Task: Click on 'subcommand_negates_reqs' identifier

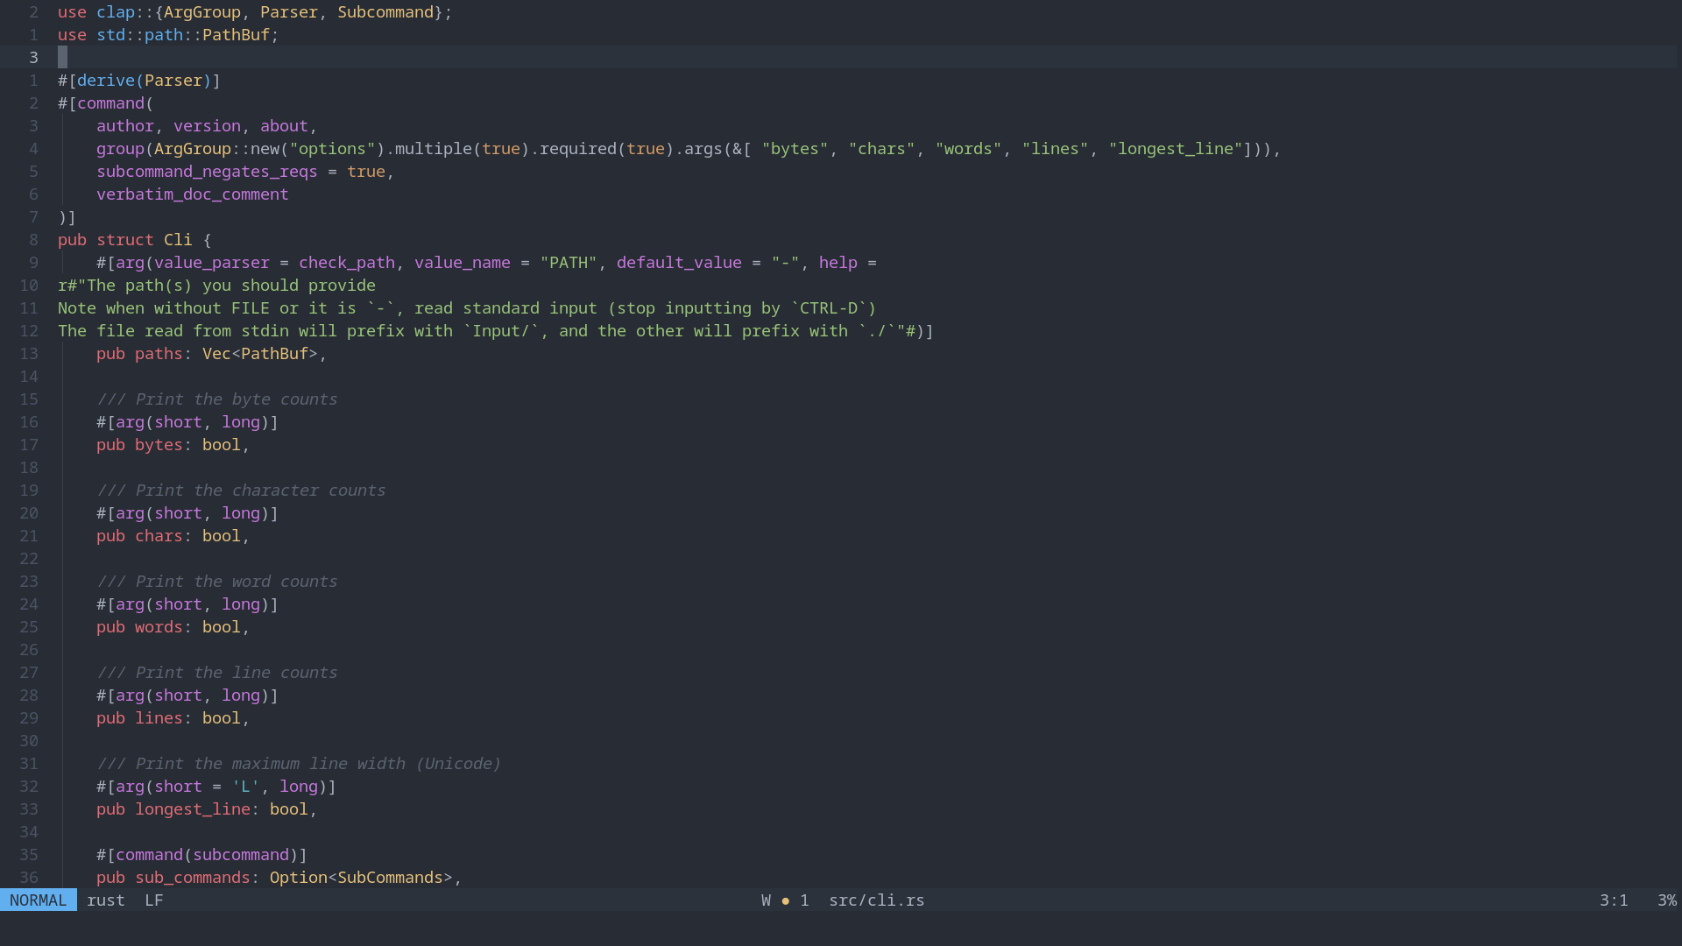Action: click(207, 172)
